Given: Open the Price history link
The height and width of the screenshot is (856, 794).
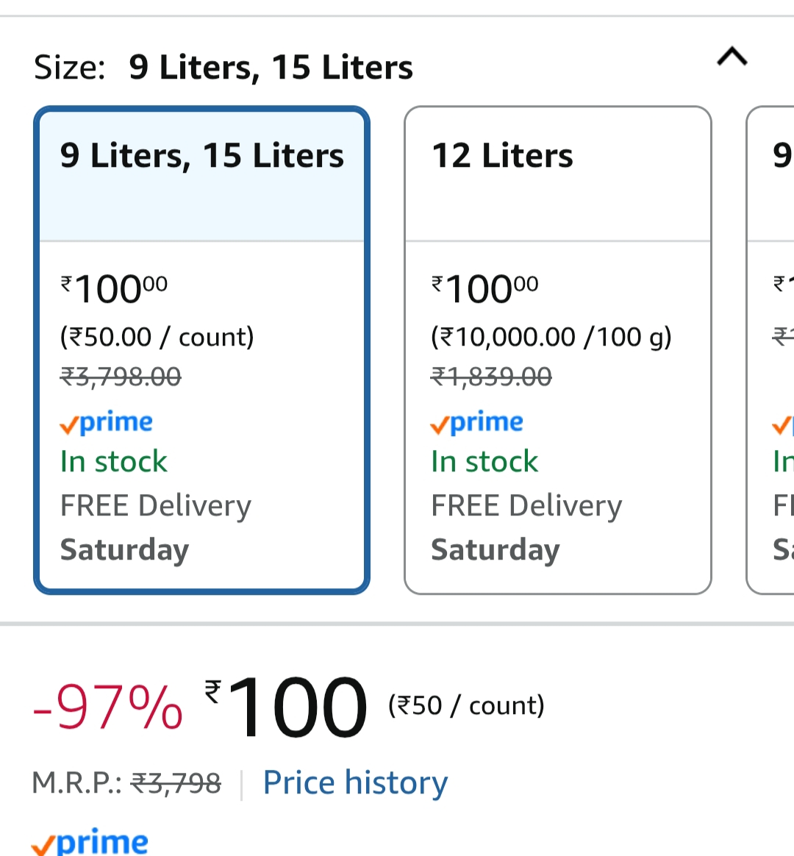Looking at the screenshot, I should [355, 782].
